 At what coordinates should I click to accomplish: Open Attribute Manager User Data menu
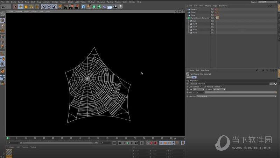tap(205, 70)
